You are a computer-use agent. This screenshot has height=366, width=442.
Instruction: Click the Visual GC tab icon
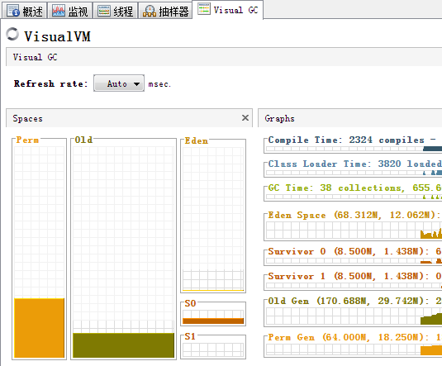(204, 9)
